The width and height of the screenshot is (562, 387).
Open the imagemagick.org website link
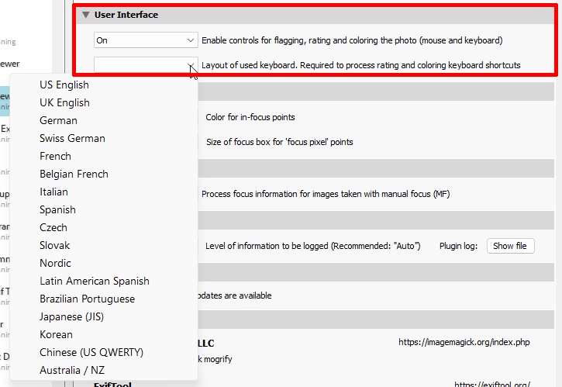pos(464,342)
